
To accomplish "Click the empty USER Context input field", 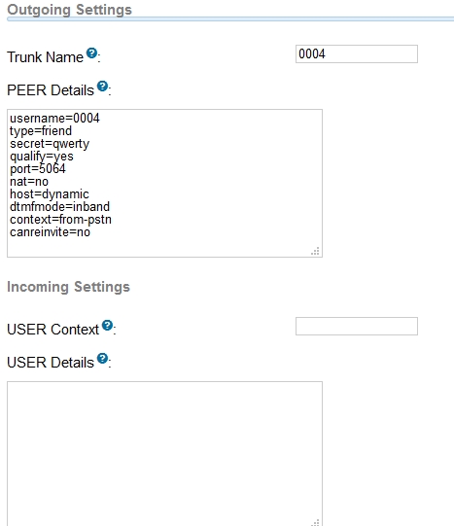I will pyautogui.click(x=357, y=326).
